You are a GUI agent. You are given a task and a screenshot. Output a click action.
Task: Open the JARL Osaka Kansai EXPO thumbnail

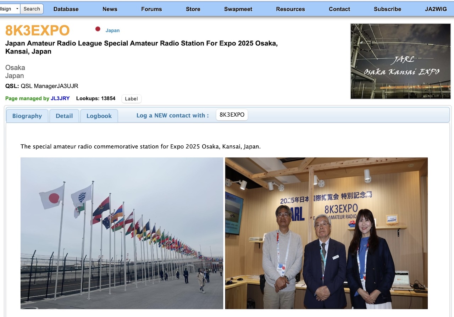coord(400,61)
